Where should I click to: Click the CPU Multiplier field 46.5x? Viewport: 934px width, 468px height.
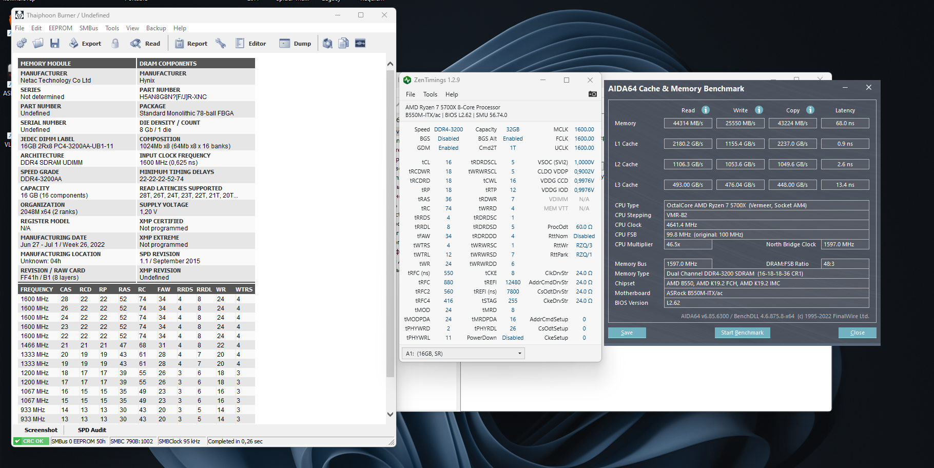coord(688,244)
